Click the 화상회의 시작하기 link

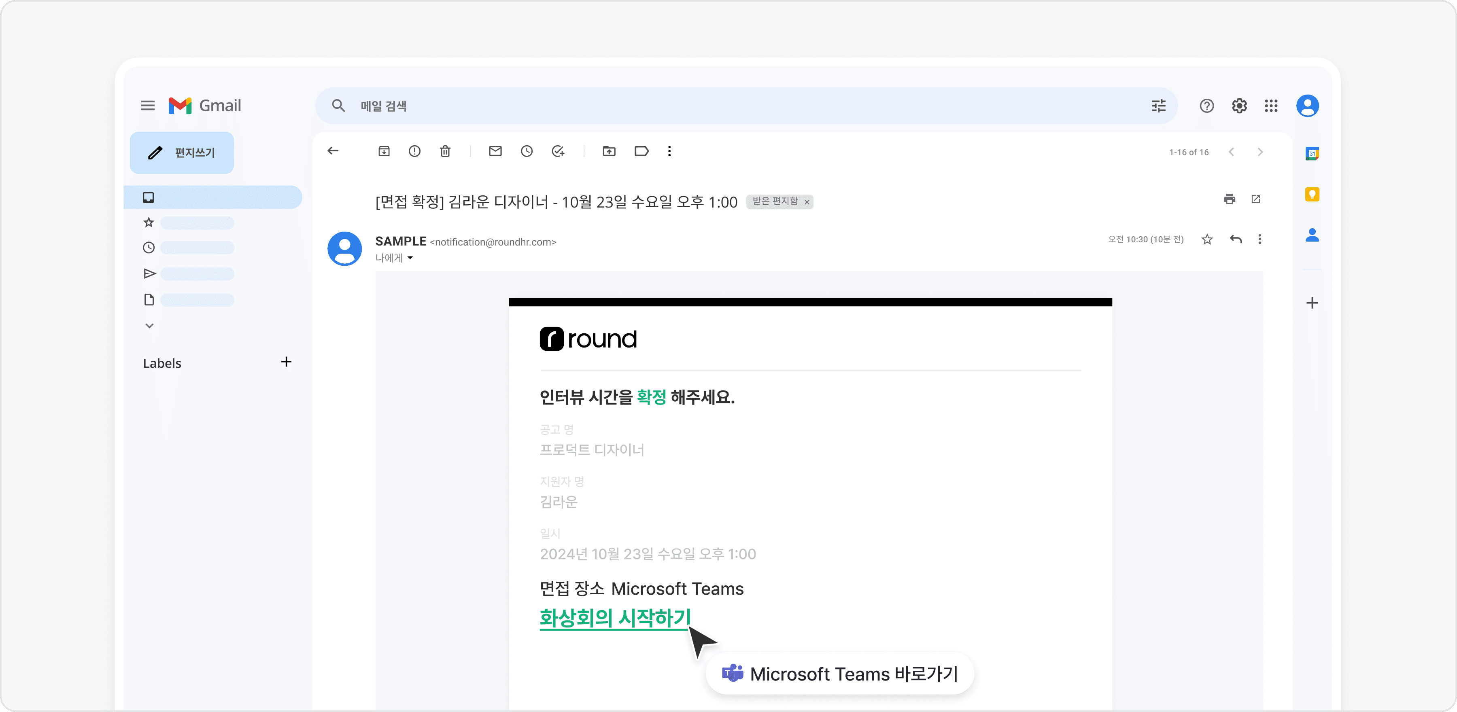614,618
